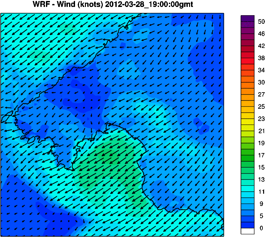Click the WRF Wind (knots) plot title
Screen dimensions: 276x237
click(x=113, y=4)
